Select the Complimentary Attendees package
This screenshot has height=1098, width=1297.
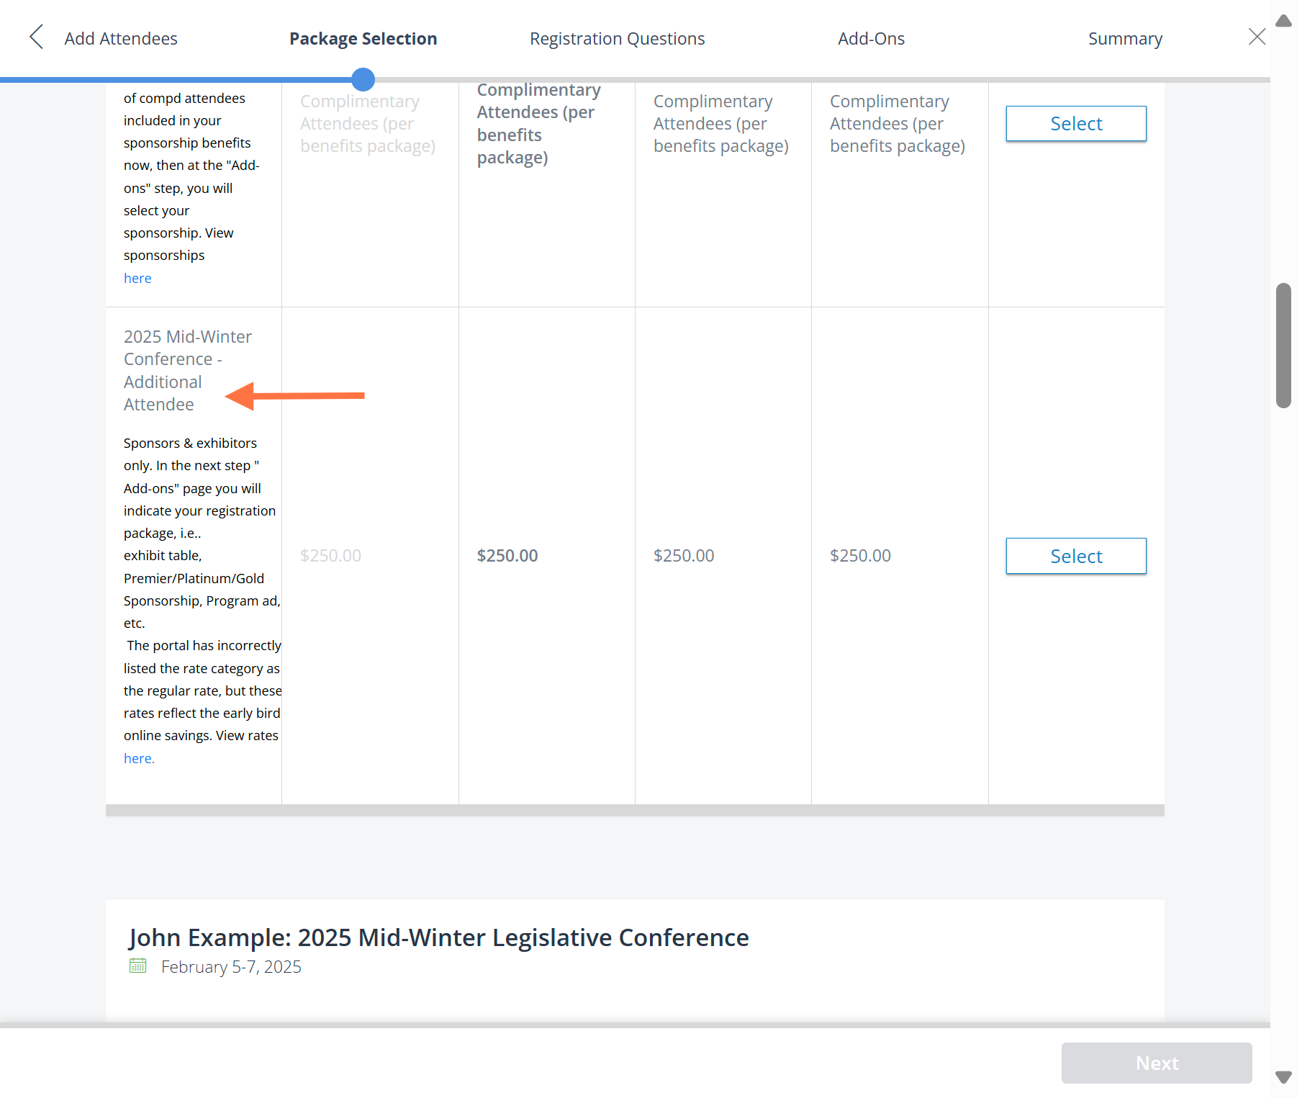[1076, 124]
